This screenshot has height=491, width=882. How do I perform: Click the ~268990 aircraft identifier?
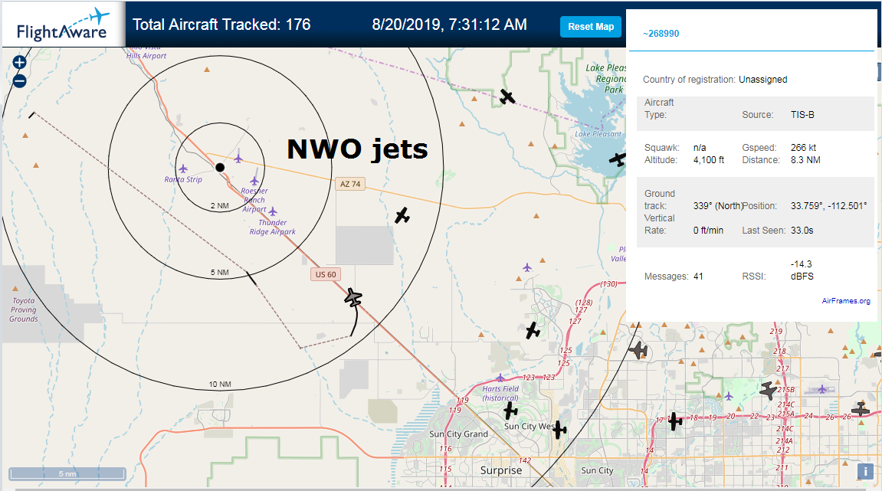pos(661,34)
